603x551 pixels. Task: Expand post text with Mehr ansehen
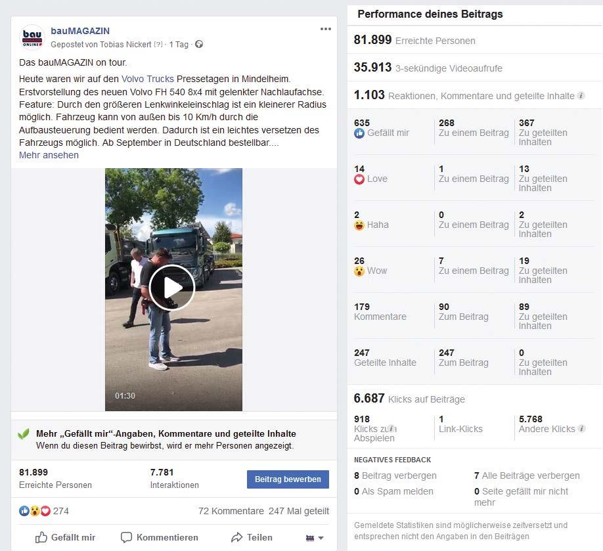49,155
